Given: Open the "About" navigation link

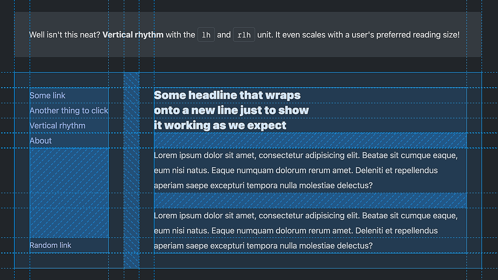Looking at the screenshot, I should (41, 141).
